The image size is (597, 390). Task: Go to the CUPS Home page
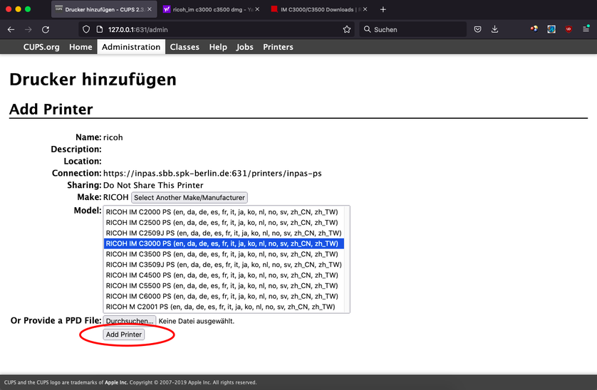tap(81, 47)
